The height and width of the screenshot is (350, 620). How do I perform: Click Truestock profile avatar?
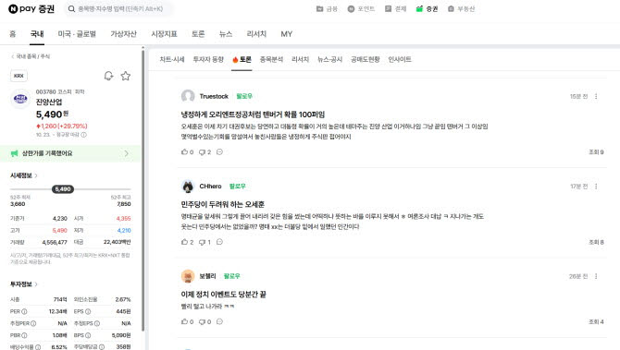(x=188, y=96)
